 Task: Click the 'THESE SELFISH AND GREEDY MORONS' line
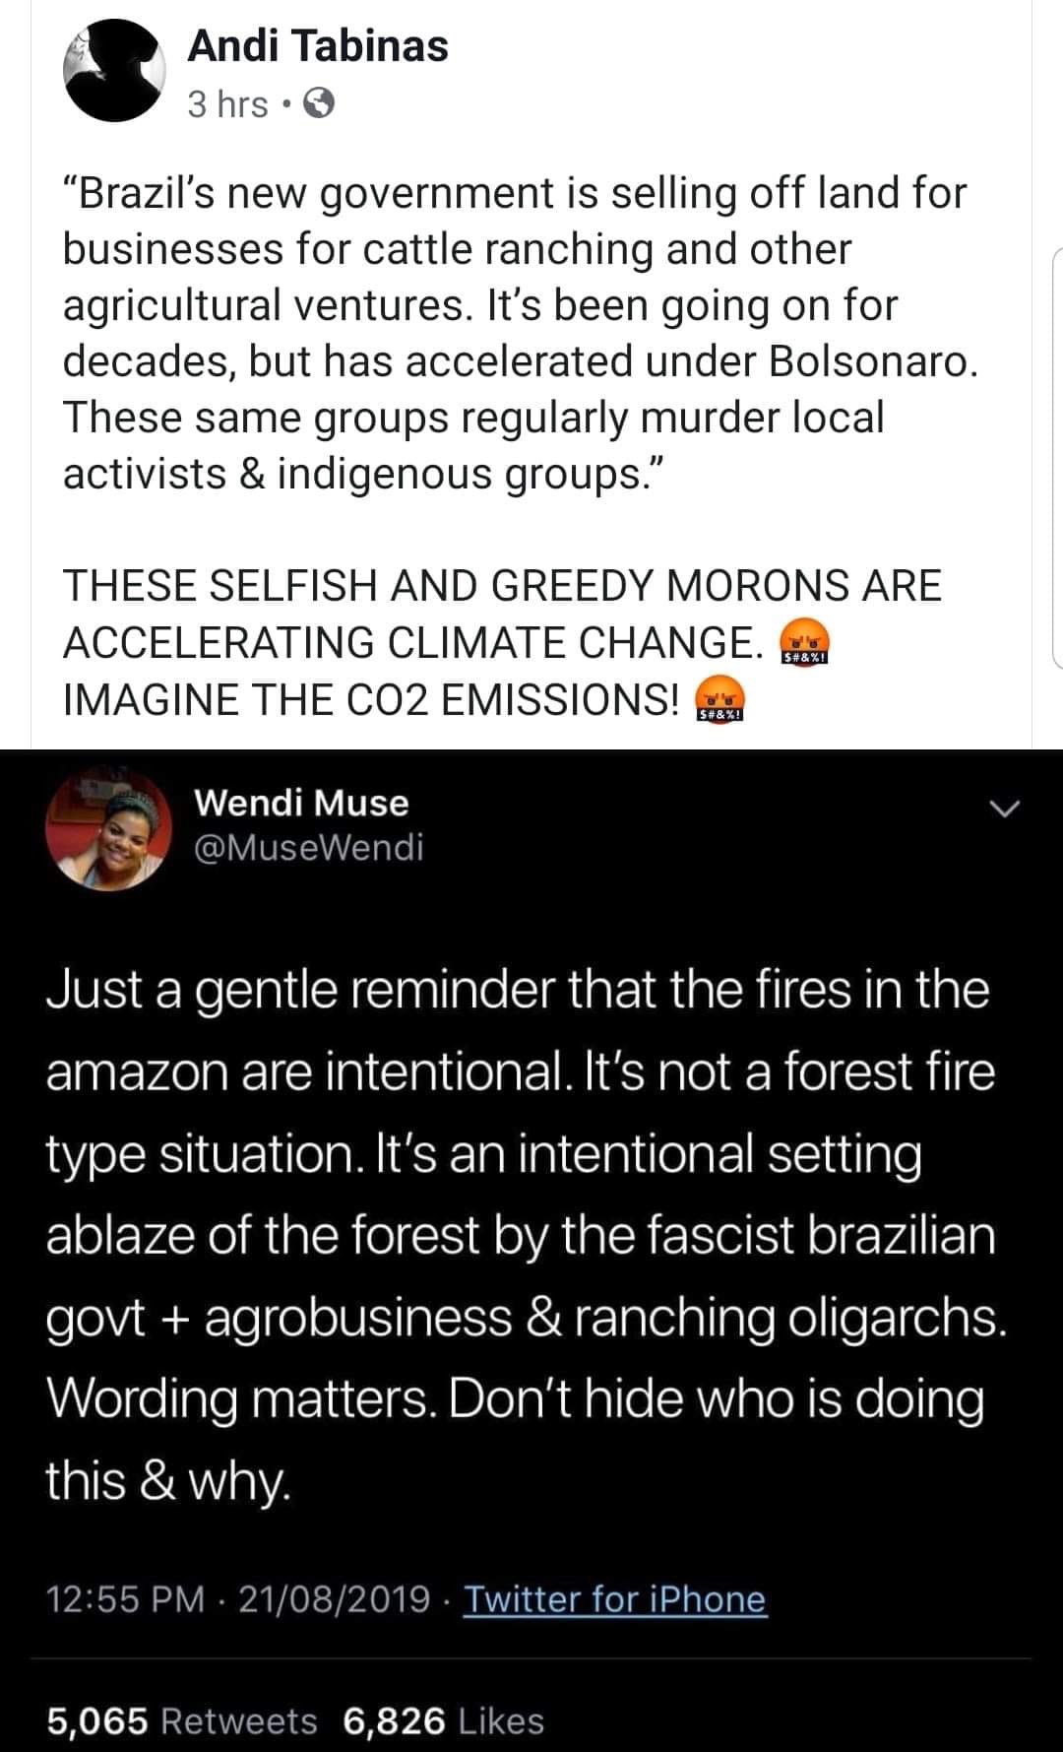pos(502,586)
